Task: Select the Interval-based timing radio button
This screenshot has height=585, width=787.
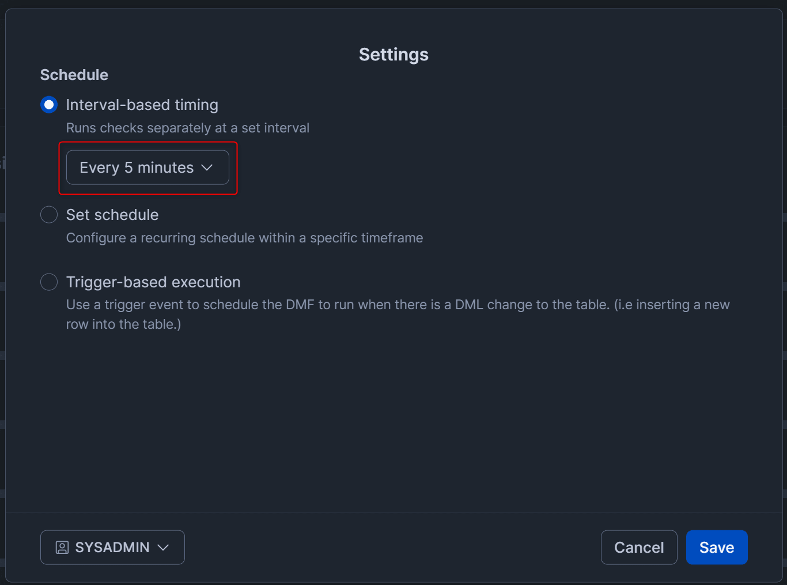Action: [49, 105]
